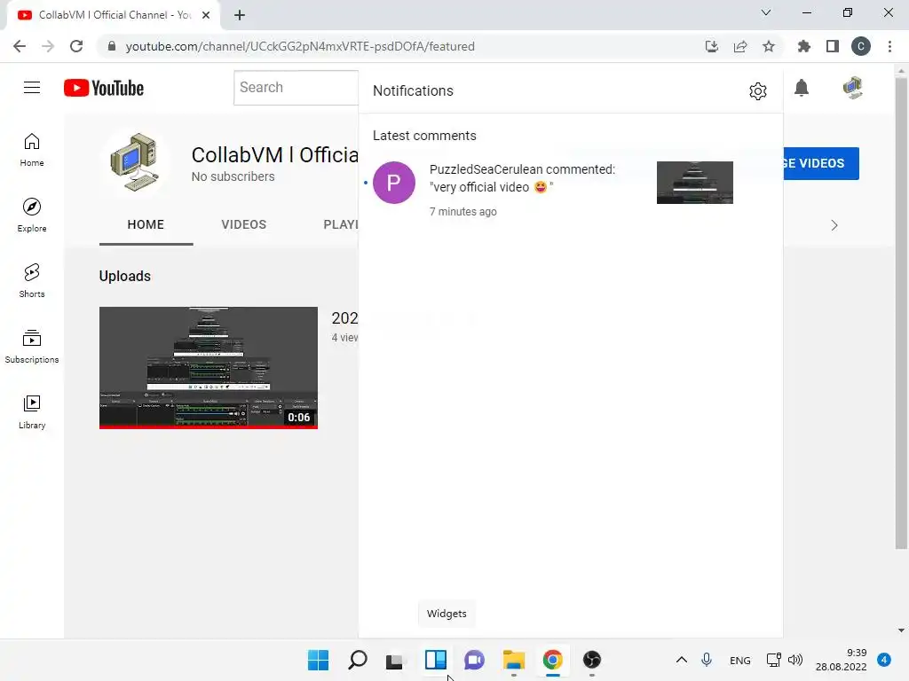
Task: Open a new browser tab
Action: 240,15
